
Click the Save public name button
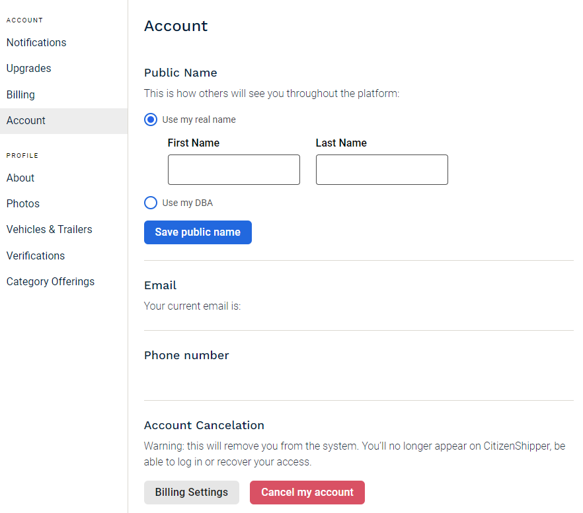pos(198,232)
